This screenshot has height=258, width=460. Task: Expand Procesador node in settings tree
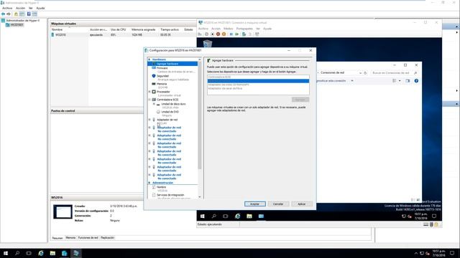click(149, 92)
